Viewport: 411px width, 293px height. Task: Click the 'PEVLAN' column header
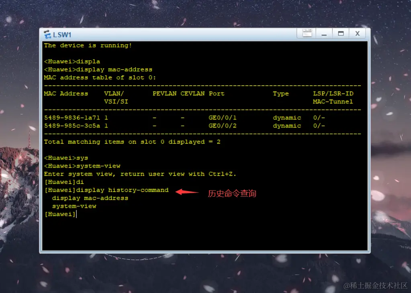coord(164,94)
